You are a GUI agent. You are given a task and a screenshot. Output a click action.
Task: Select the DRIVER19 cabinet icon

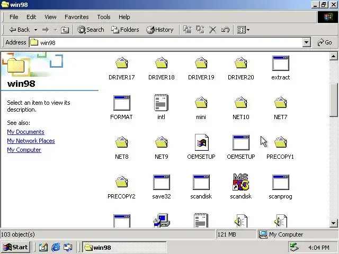[x=201, y=63]
